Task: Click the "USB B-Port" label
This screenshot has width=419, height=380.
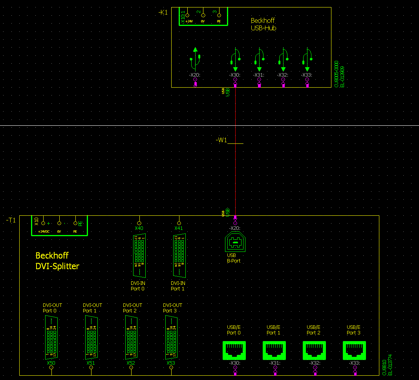Action: coord(234,258)
